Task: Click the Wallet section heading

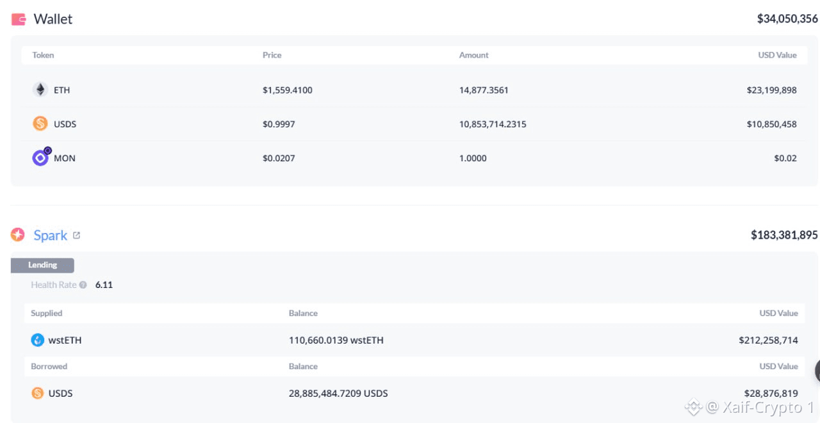Action: [53, 19]
